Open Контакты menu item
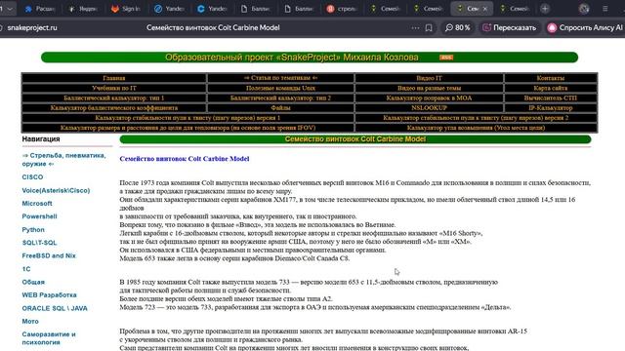 point(551,78)
